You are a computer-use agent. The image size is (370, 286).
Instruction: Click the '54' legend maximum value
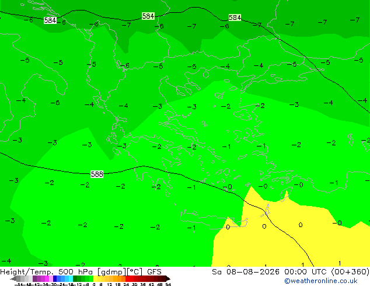[x=168, y=285]
